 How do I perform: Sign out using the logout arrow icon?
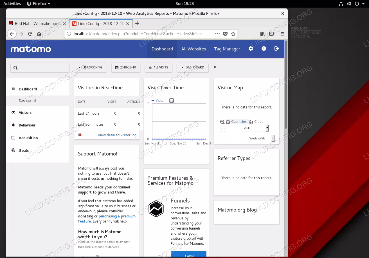click(x=277, y=48)
